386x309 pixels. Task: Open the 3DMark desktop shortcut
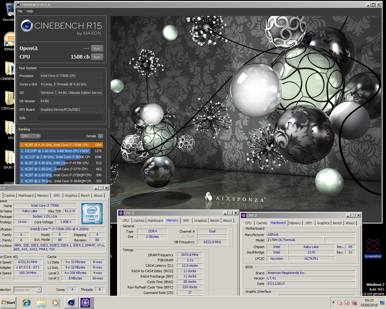coord(9,41)
